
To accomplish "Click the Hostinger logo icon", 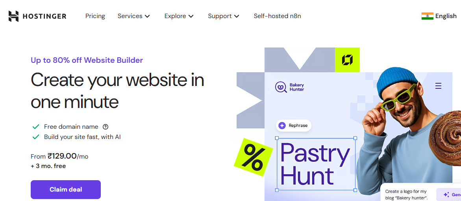I will pos(14,16).
